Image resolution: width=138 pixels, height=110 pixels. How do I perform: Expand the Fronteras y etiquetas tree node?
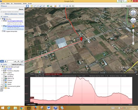click(x=2, y=71)
